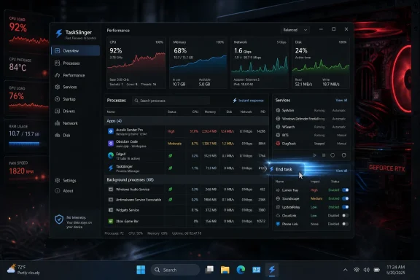Viewport: 420px width, 280px height.
Task: Open File Explorer from the taskbar
Action: (225, 270)
